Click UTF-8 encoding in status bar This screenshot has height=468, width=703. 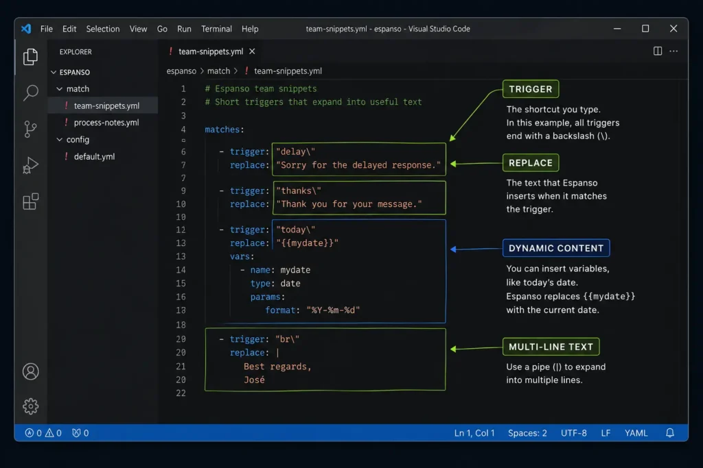click(x=574, y=432)
